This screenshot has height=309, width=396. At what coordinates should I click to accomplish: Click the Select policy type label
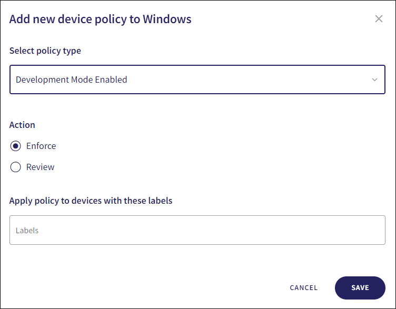pyautogui.click(x=45, y=51)
